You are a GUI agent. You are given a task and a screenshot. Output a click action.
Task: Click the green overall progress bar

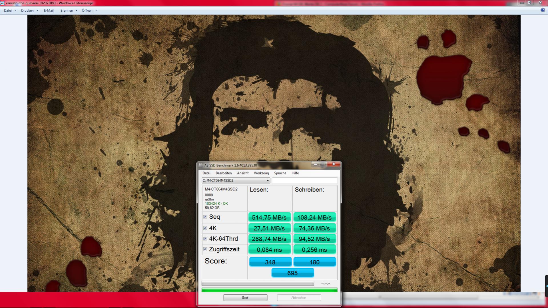click(269, 290)
